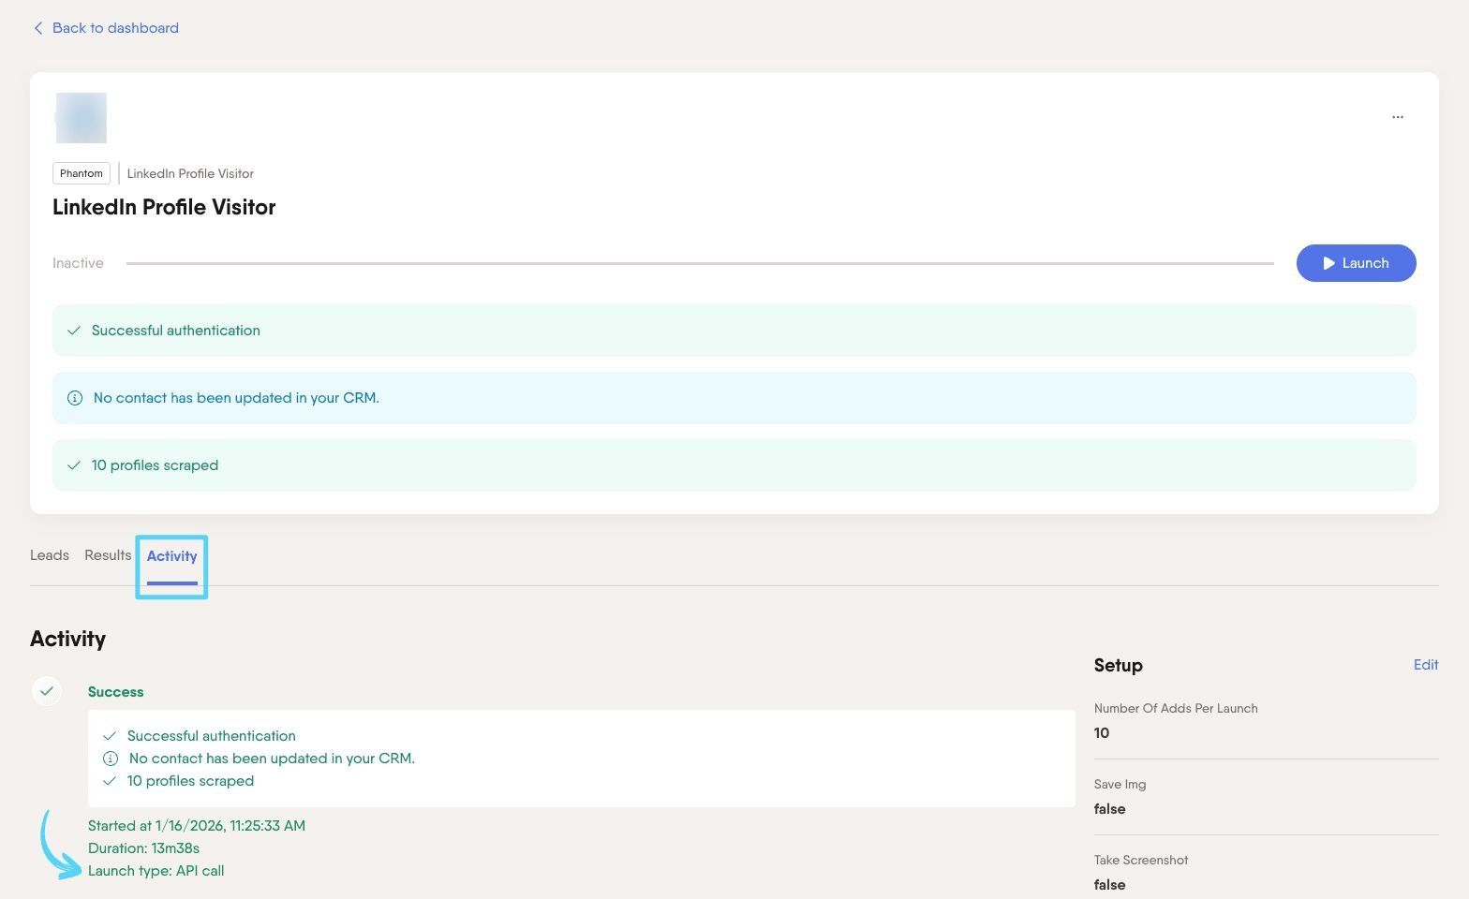Click the info icon in the blue CRM banner
The height and width of the screenshot is (899, 1469).
(x=75, y=398)
